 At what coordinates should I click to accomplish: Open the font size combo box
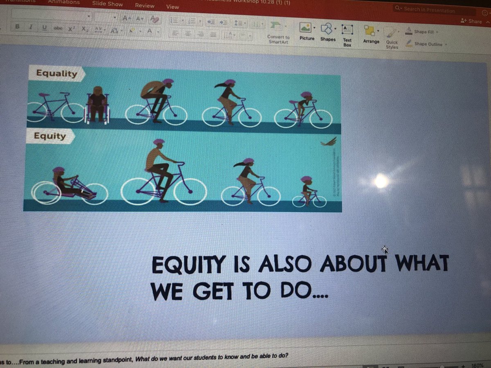106,18
